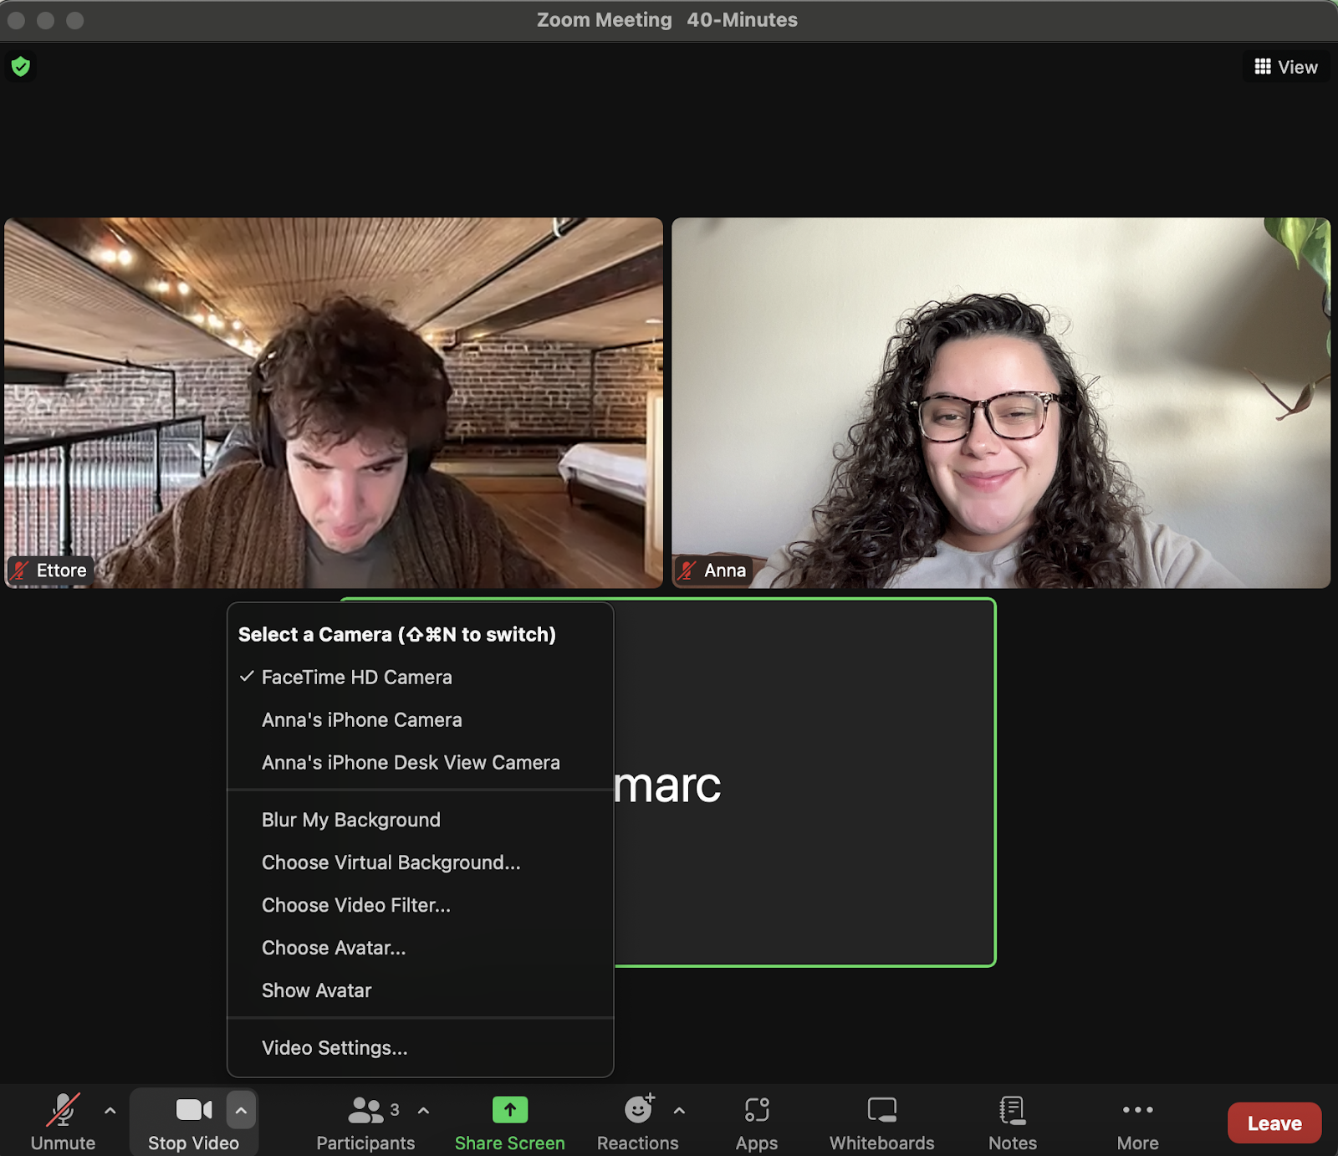This screenshot has width=1338, height=1156.
Task: Expand the audio options chevron next to Unmute
Action: tap(110, 1110)
